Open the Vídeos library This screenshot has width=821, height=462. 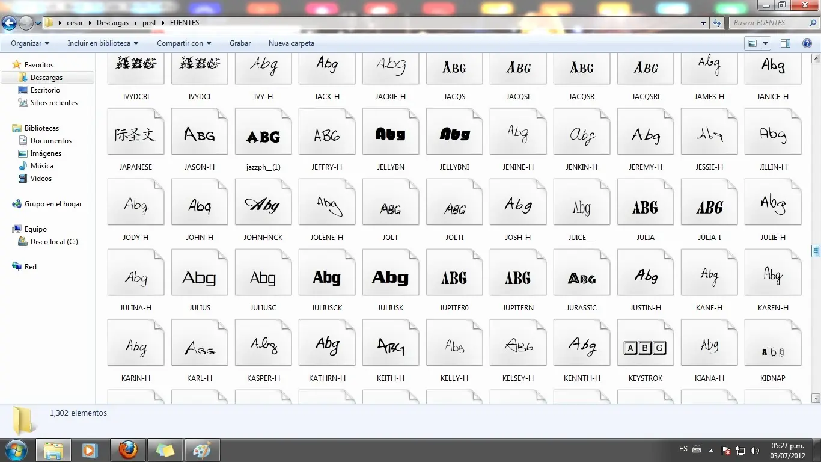[41, 179]
